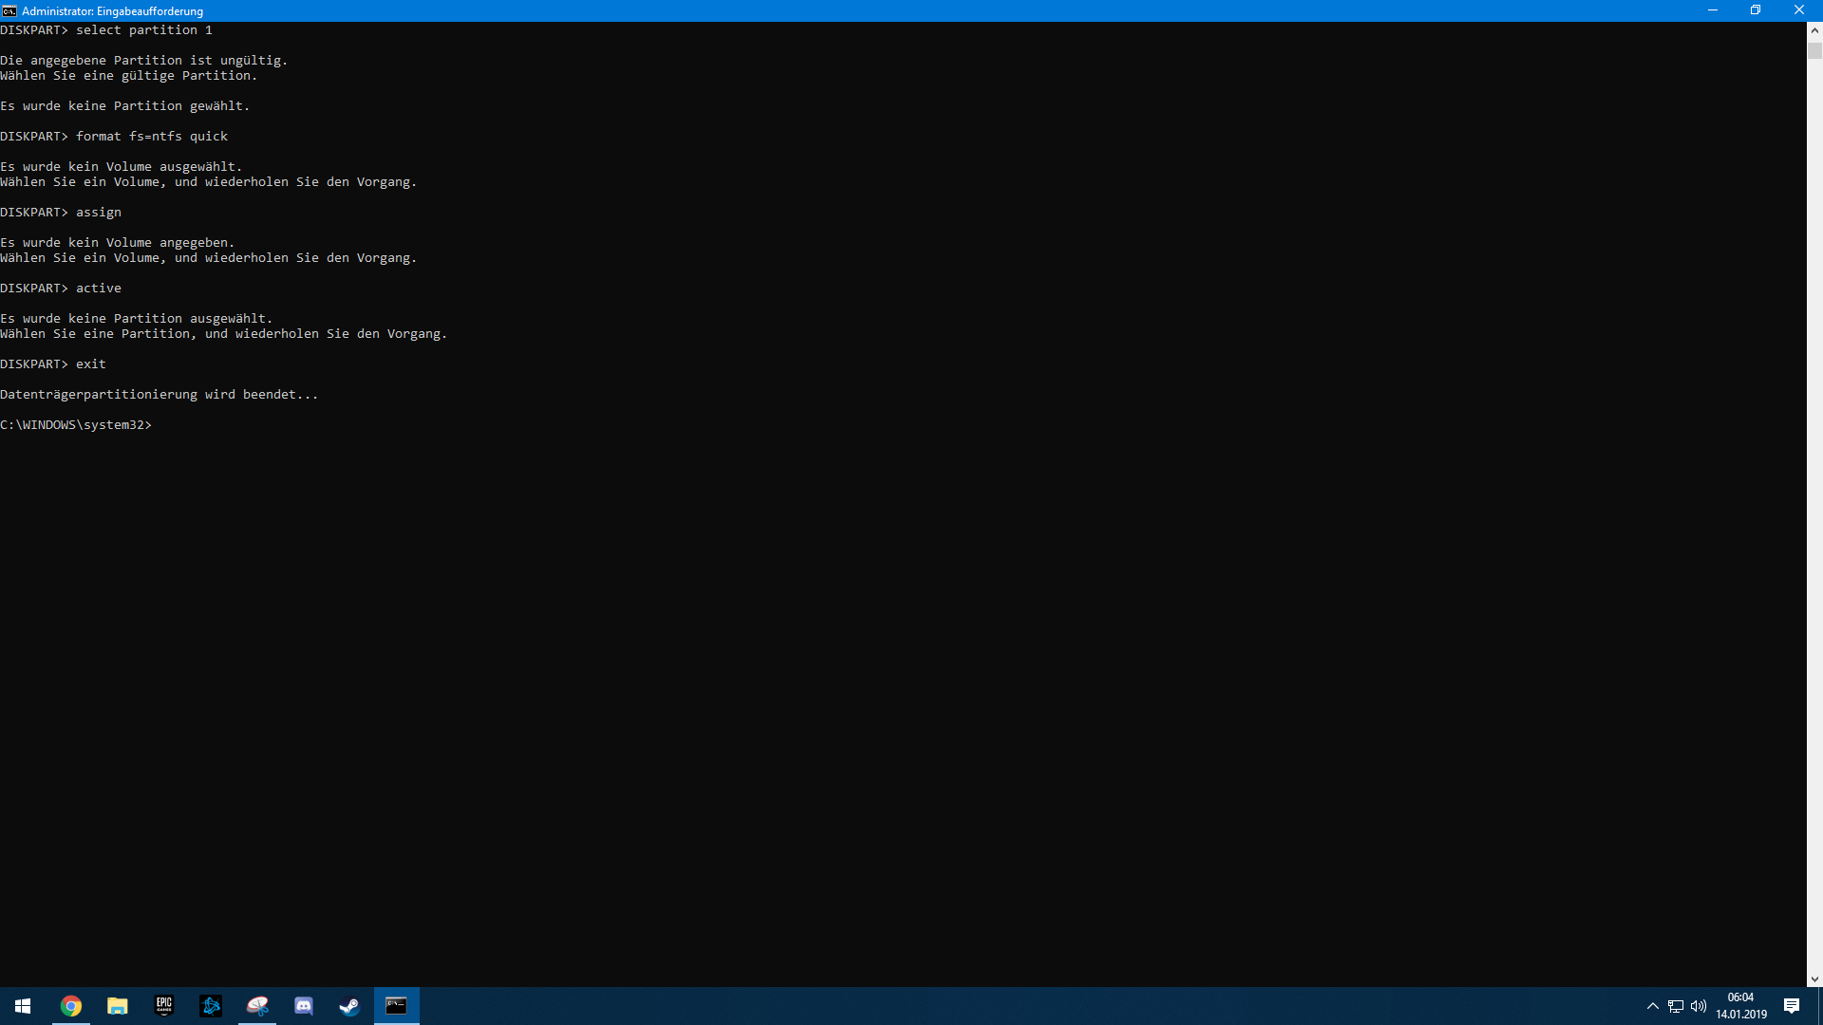Open the Windows Start menu
The image size is (1823, 1025).
23,1006
